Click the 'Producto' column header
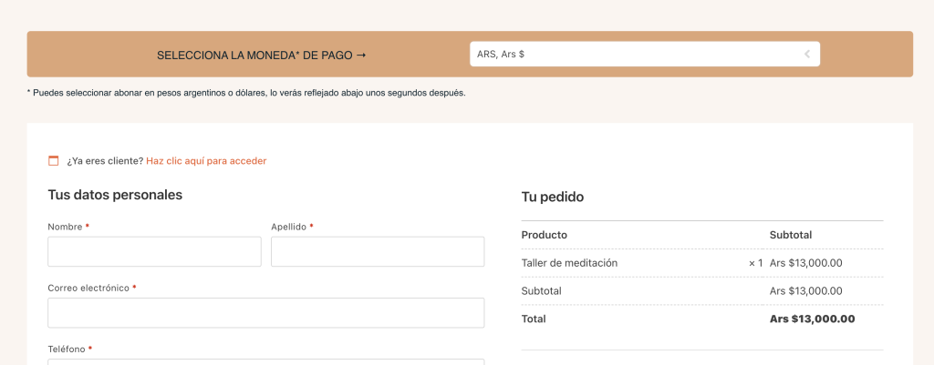The width and height of the screenshot is (934, 365). coord(544,235)
